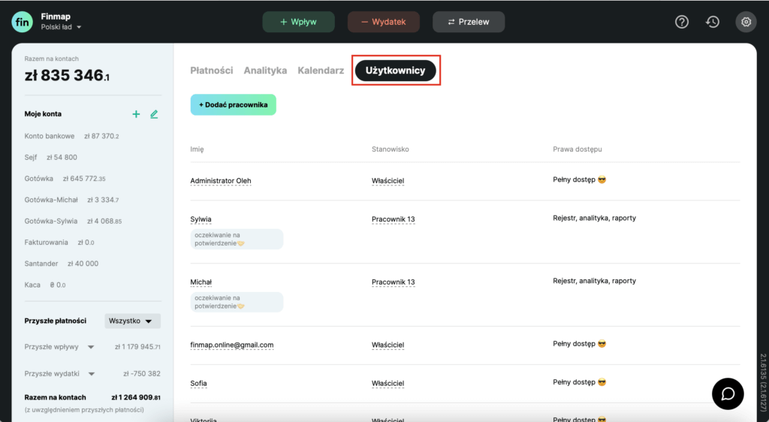
Task: Click Właściciel position for Administrator Oleh
Action: point(388,181)
